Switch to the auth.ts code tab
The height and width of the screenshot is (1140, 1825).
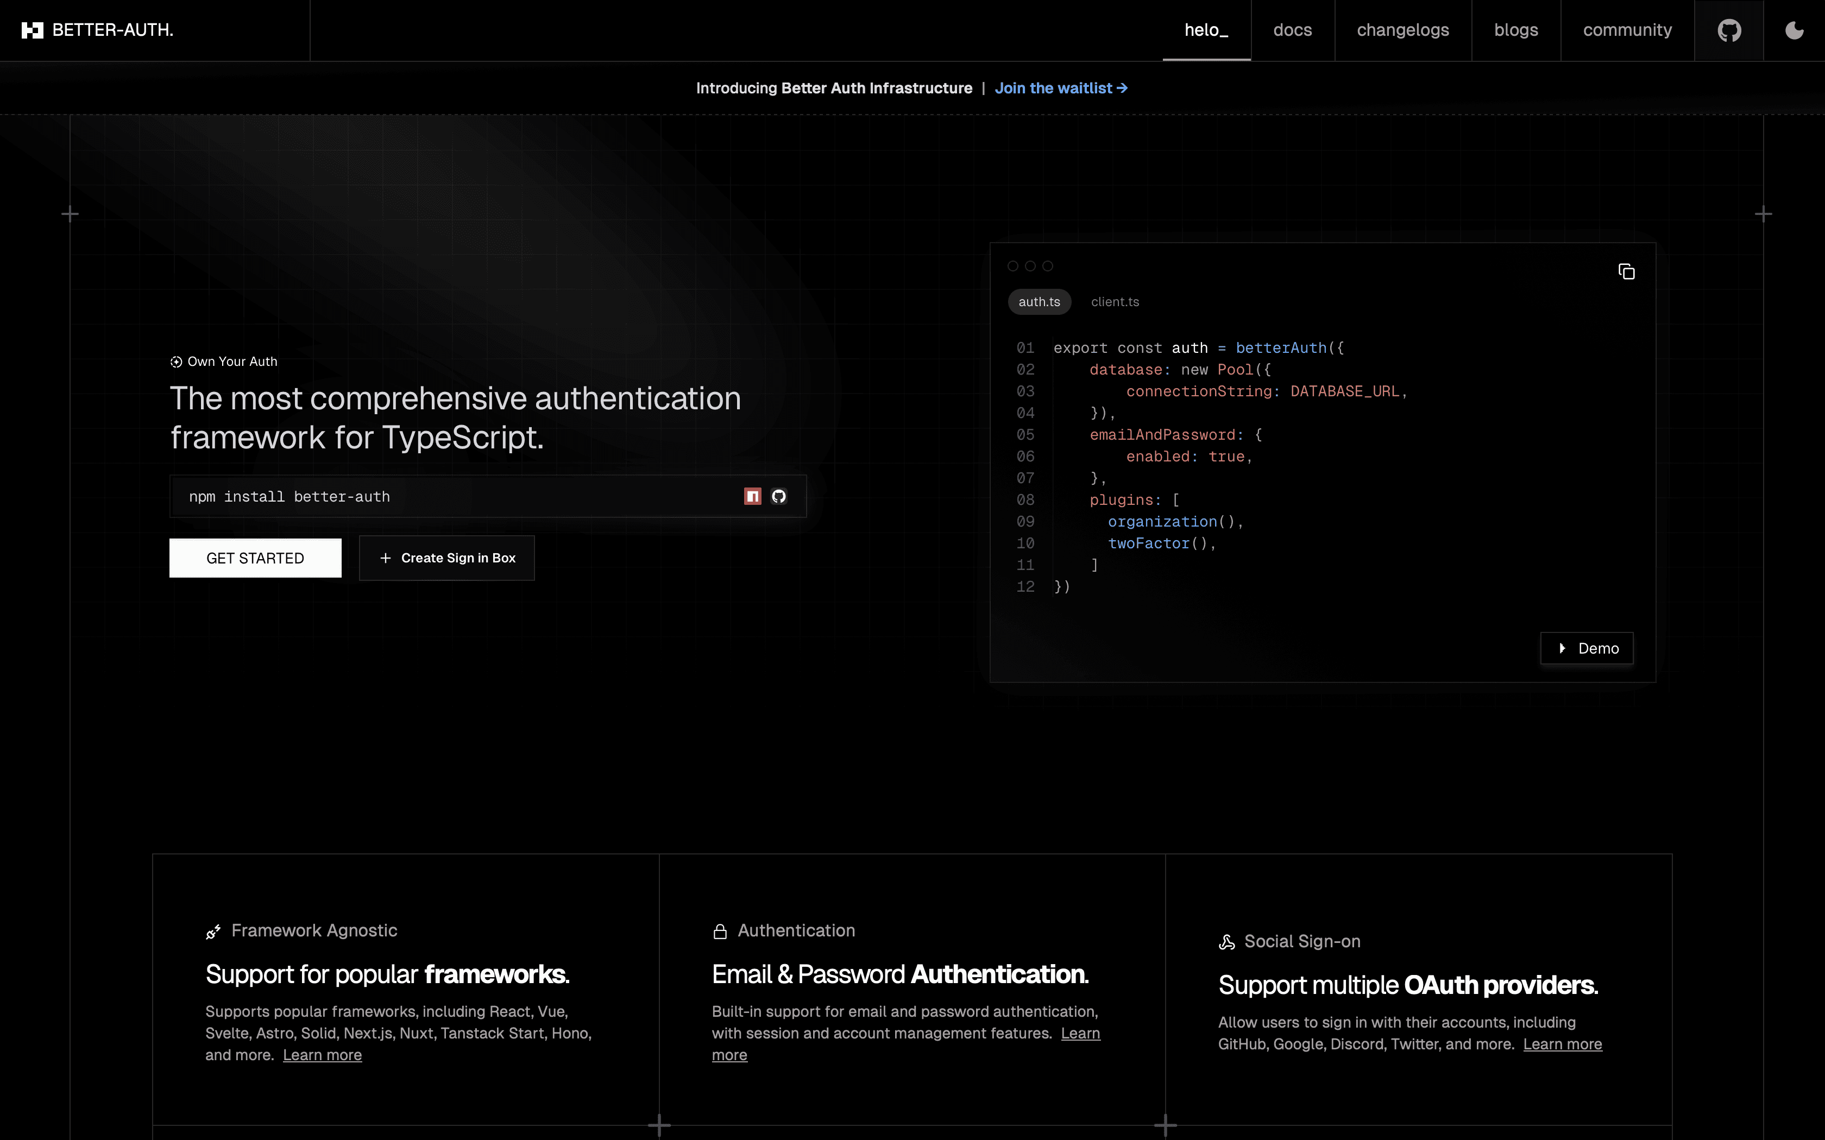(1039, 302)
